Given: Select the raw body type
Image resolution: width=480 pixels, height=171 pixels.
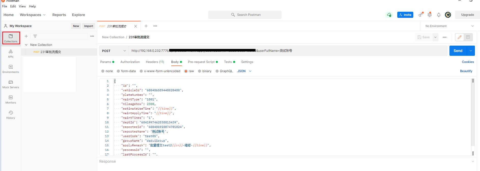Looking at the screenshot, I should [x=189, y=71].
